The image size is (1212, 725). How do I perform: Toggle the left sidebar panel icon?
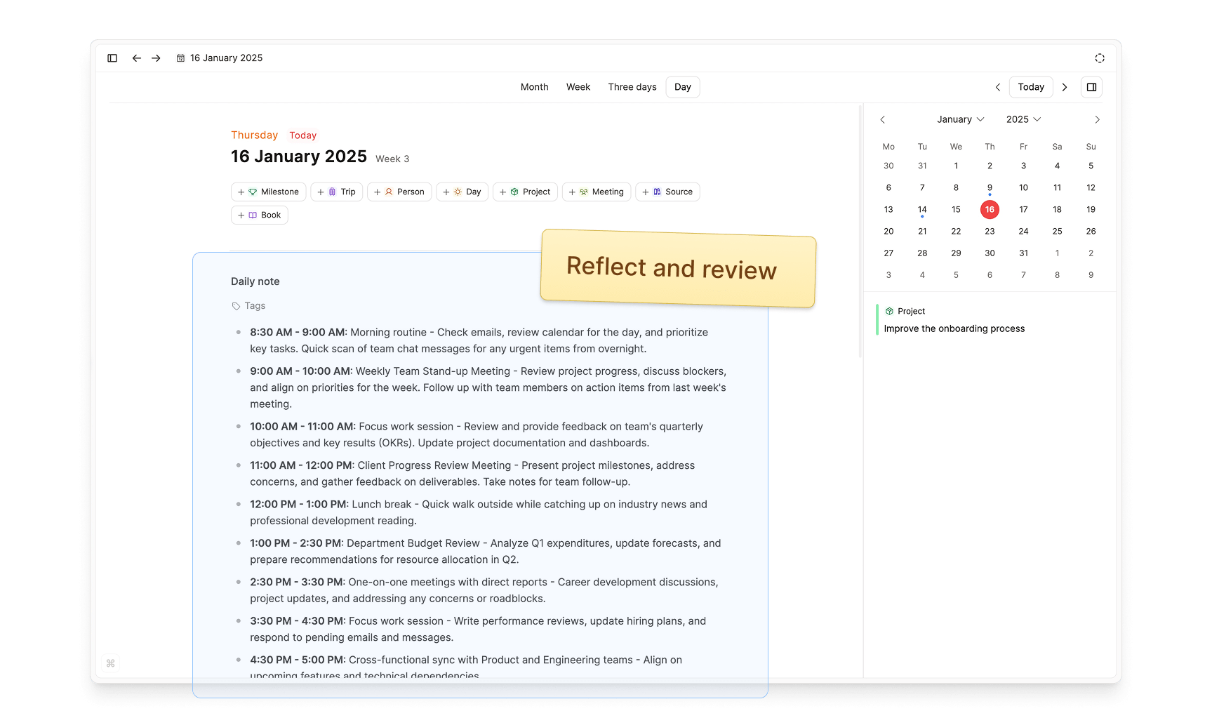click(112, 58)
